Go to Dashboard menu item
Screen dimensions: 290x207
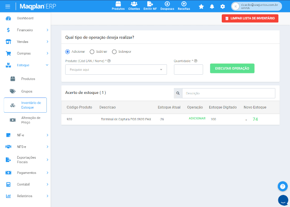[25, 18]
